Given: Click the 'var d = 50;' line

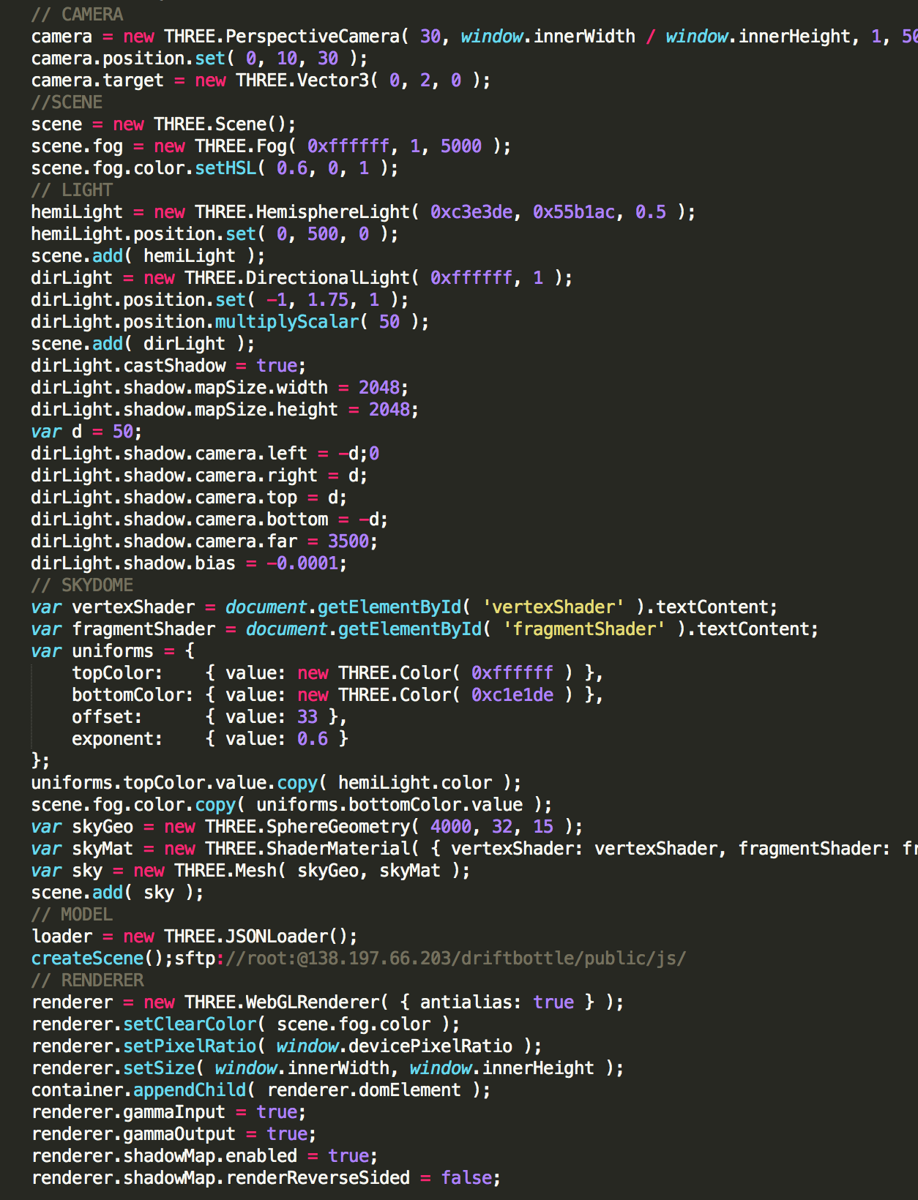Looking at the screenshot, I should pos(86,431).
